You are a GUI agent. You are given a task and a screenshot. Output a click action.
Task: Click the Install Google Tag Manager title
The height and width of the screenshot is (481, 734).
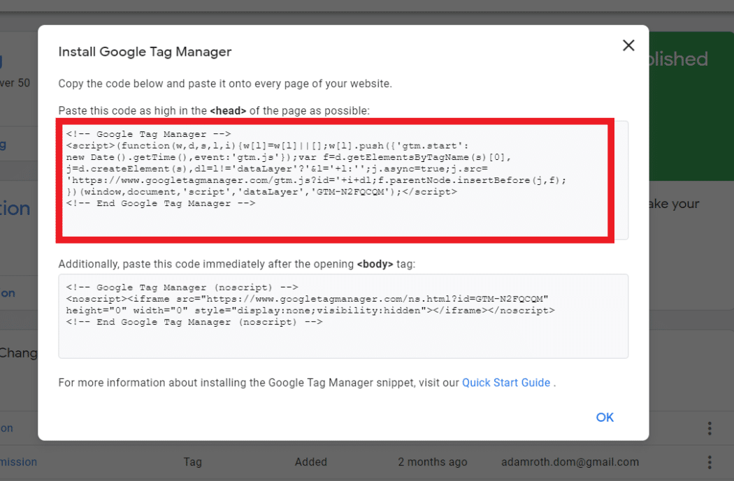coord(145,52)
